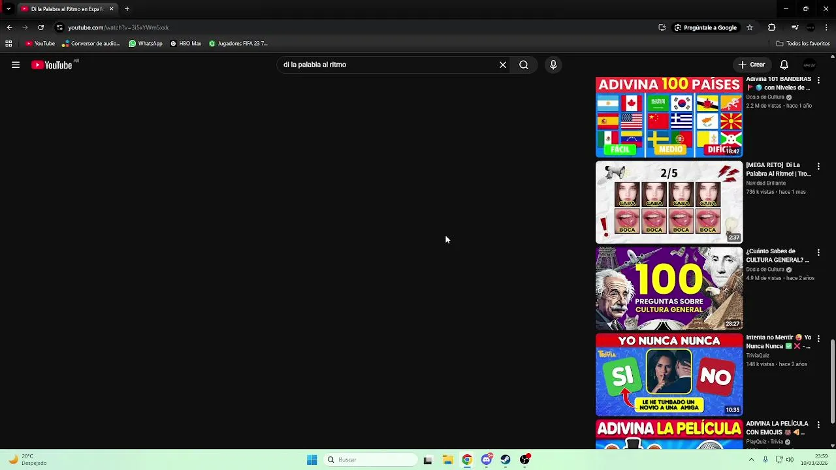Image resolution: width=836 pixels, height=470 pixels.
Task: Open more options for Cultura General video
Action: (x=818, y=252)
